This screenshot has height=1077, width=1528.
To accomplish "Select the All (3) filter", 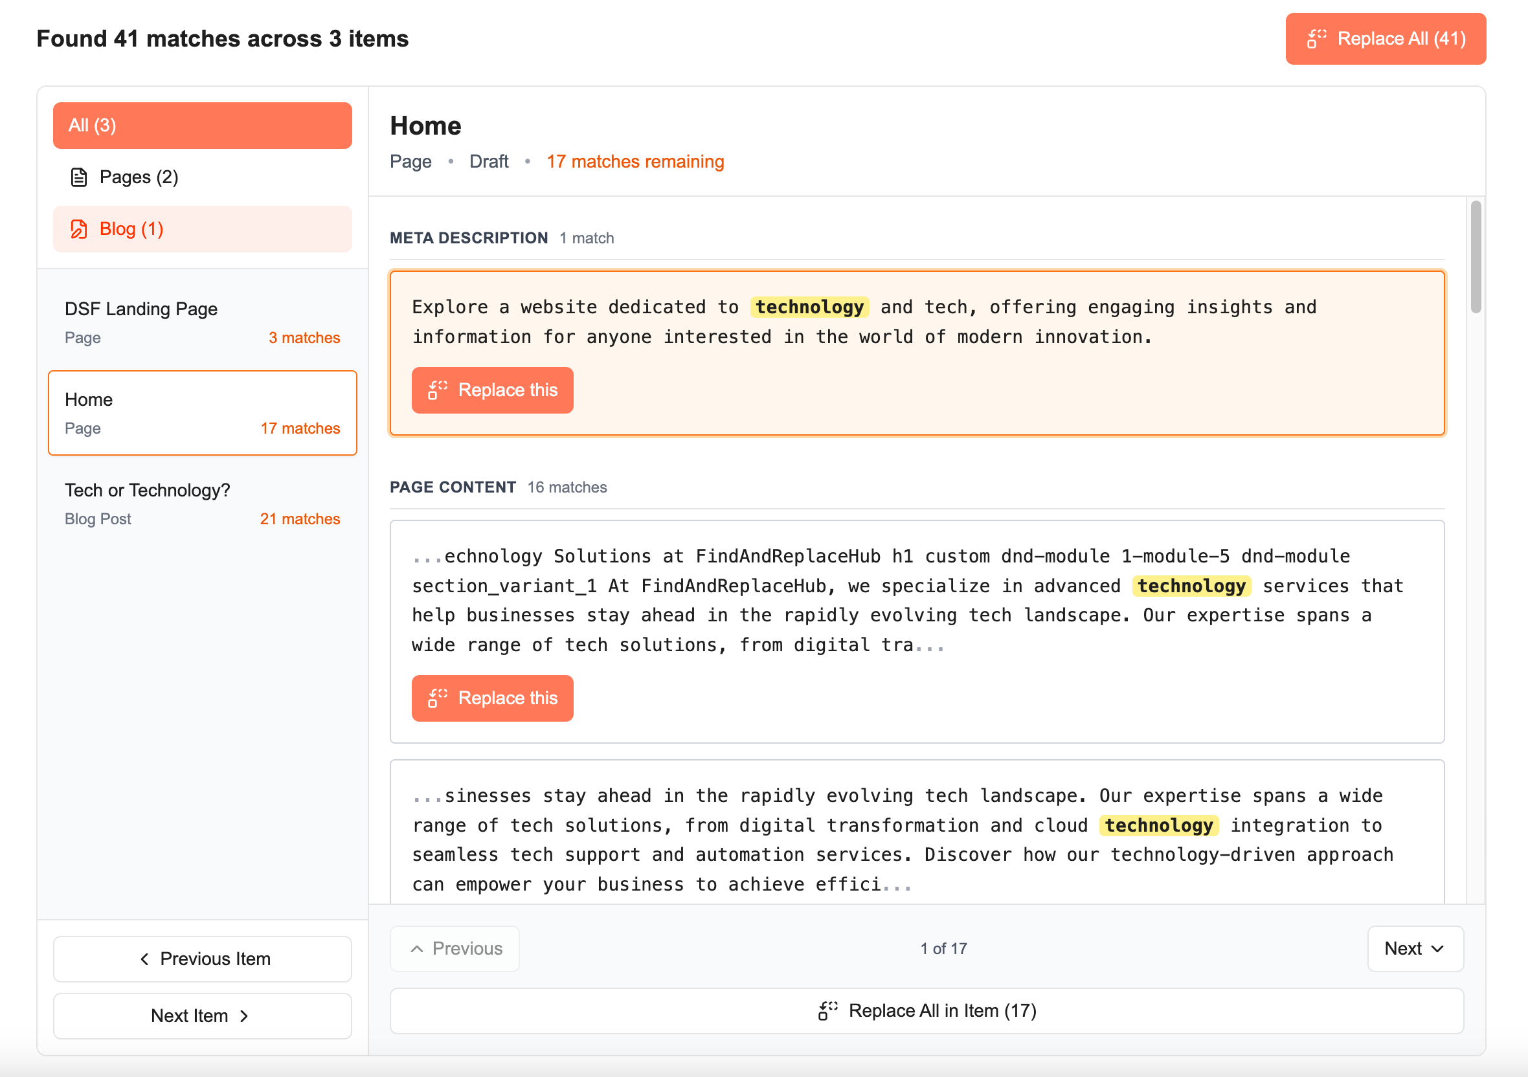I will 201,125.
